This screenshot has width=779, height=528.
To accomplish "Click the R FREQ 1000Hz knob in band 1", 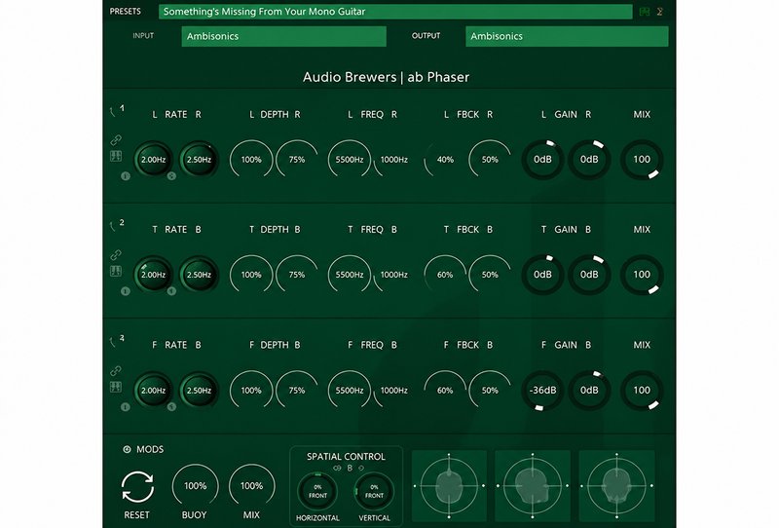I will pos(394,160).
